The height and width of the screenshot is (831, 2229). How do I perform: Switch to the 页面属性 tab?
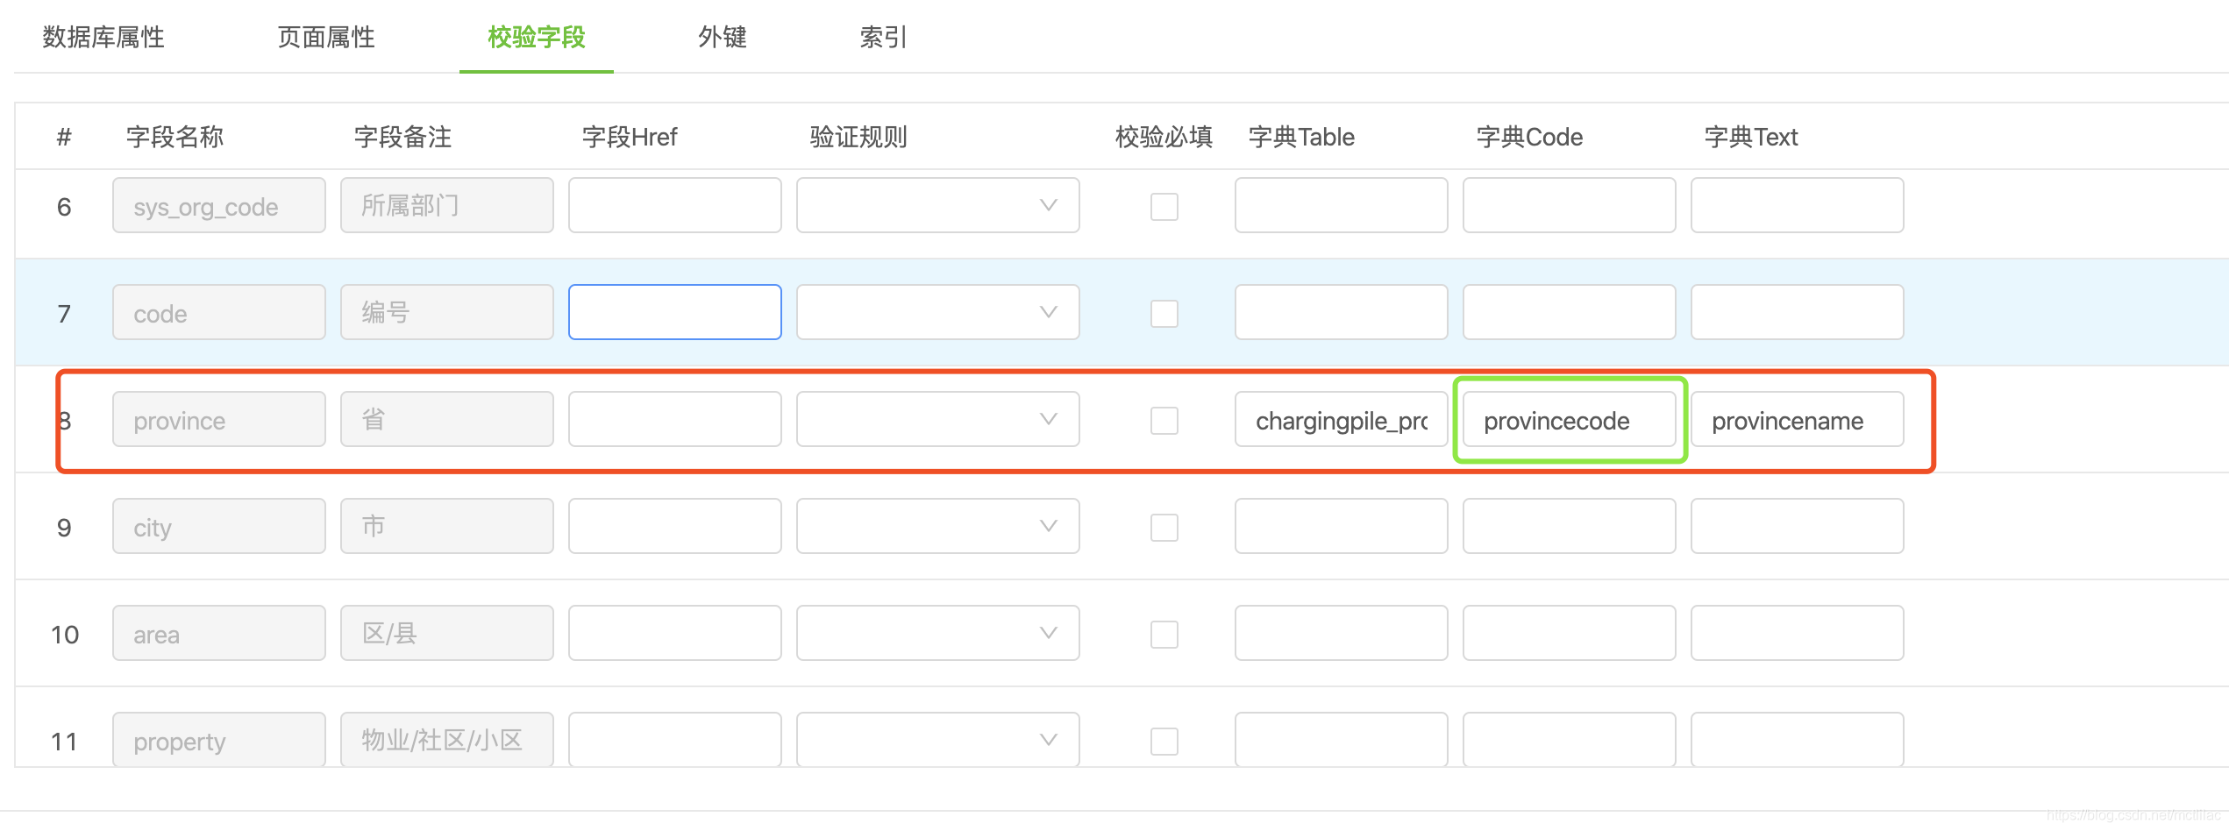coord(326,37)
